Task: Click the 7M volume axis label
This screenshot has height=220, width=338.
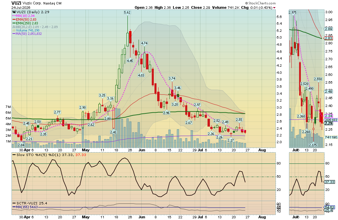Action: click(8, 107)
